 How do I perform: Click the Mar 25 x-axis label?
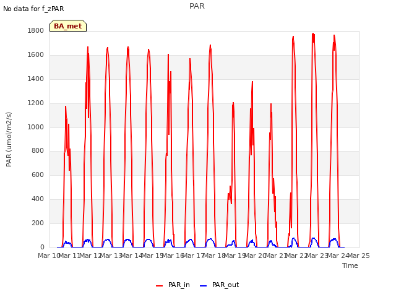click(x=359, y=256)
